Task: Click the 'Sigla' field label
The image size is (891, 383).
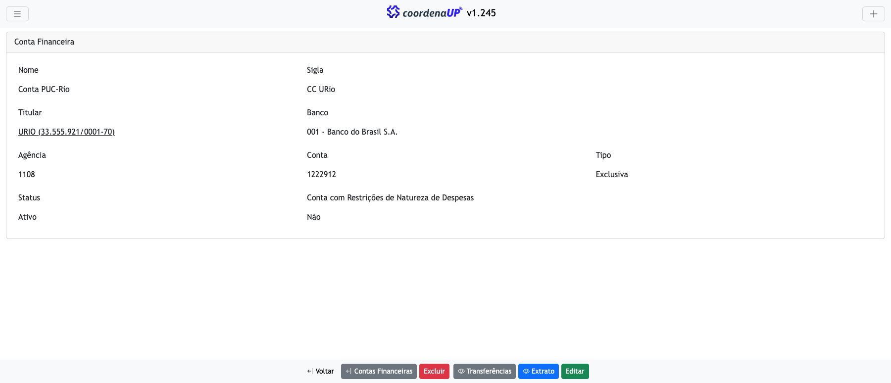Action: point(315,70)
